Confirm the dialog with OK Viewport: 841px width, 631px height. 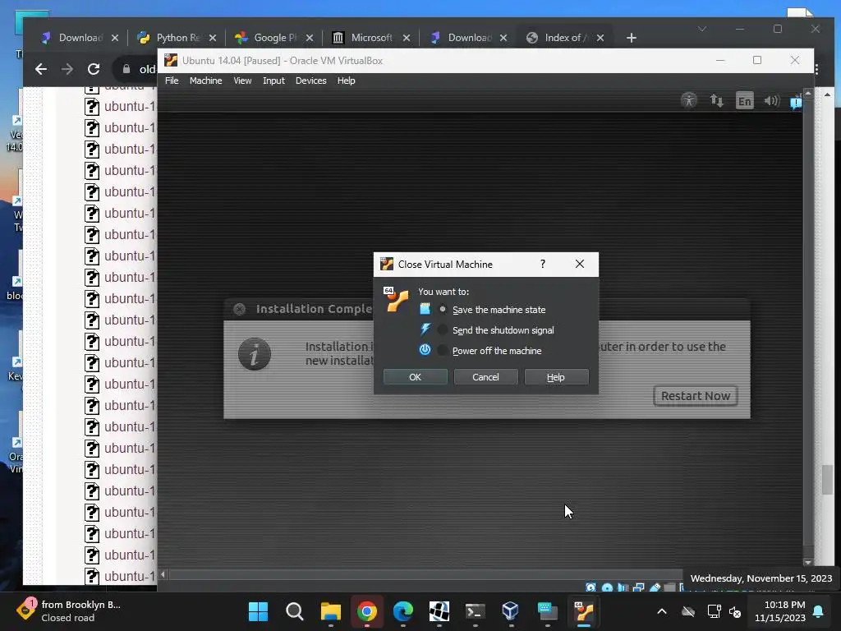point(415,377)
